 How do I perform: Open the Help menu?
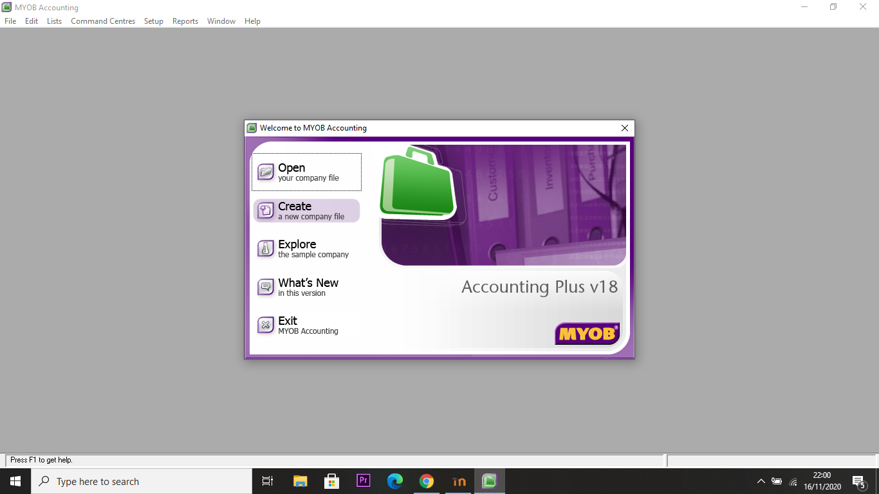[x=252, y=21]
